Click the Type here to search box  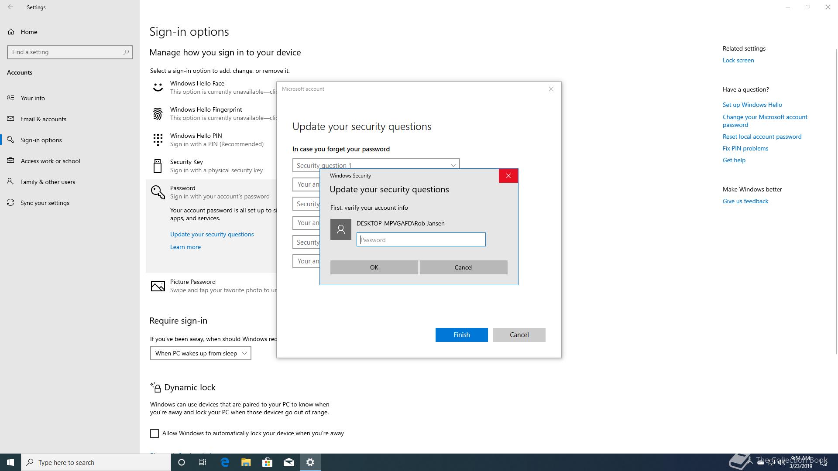pyautogui.click(x=96, y=462)
